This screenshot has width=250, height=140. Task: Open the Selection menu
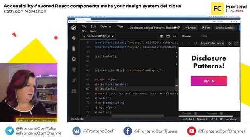(106, 26)
